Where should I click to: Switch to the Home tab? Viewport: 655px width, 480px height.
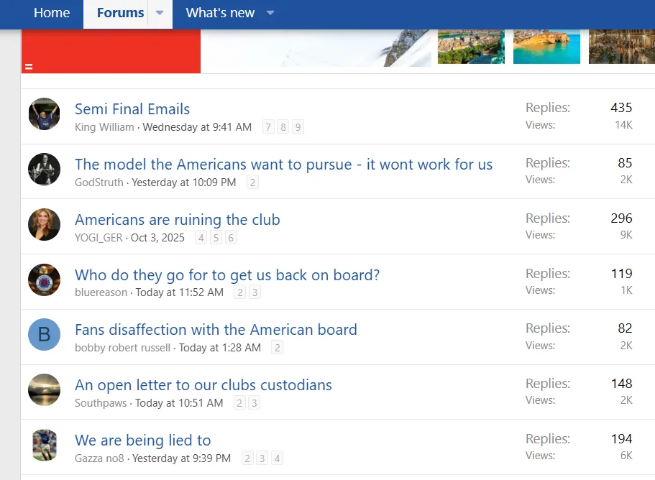[52, 13]
